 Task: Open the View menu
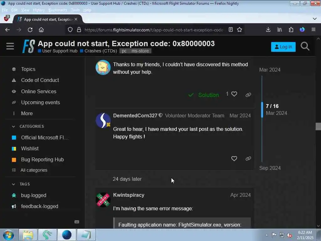click(25, 10)
